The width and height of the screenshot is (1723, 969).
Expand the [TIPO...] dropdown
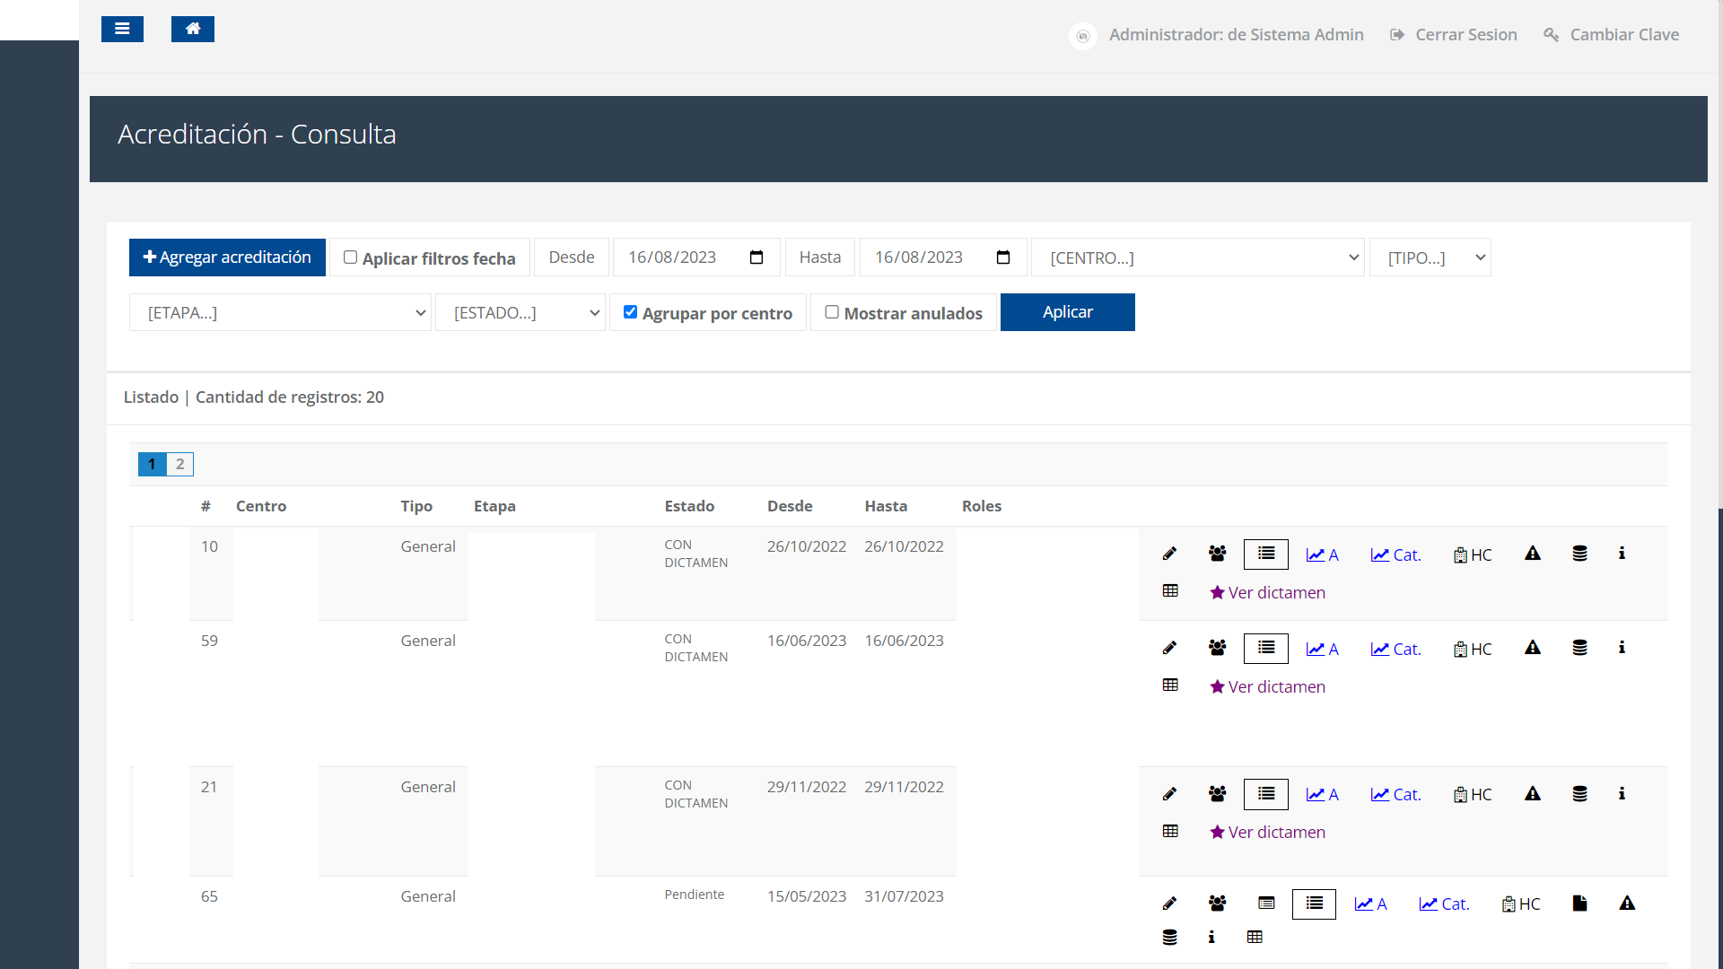pyautogui.click(x=1430, y=258)
